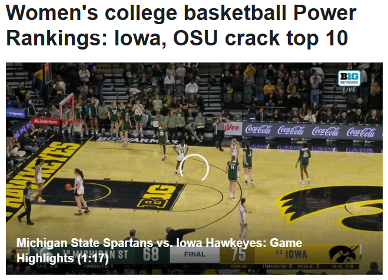Click the circular loading spinner on the video
Viewport: 388px width, 280px height.
(194, 167)
